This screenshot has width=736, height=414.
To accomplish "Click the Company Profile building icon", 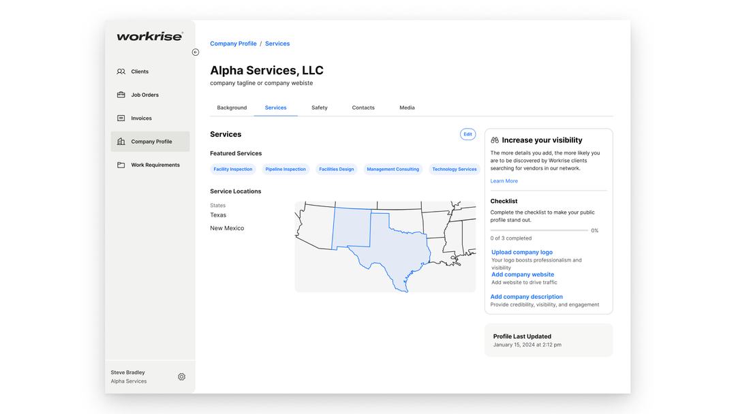I will click(x=121, y=142).
